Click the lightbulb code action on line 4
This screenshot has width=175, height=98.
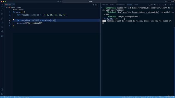(13, 20)
